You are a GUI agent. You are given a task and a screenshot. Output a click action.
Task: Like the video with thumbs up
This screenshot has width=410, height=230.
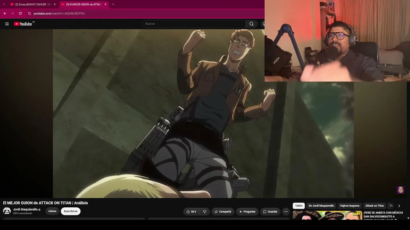coord(191,211)
